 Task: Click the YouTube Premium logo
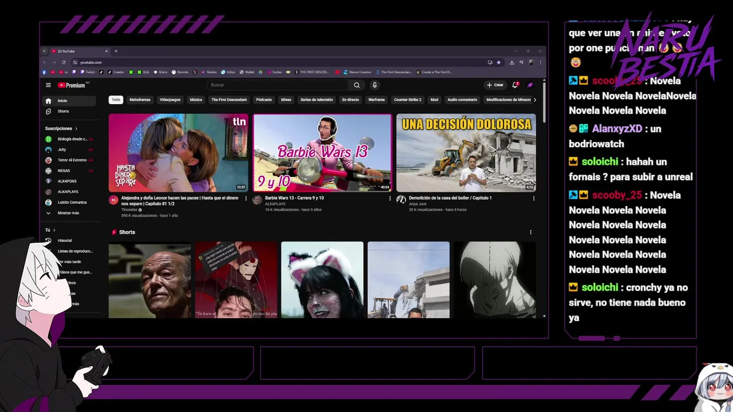point(72,85)
